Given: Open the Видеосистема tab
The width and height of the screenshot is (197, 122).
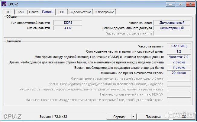Looking at the screenshot, I should pyautogui.click(x=80, y=12).
